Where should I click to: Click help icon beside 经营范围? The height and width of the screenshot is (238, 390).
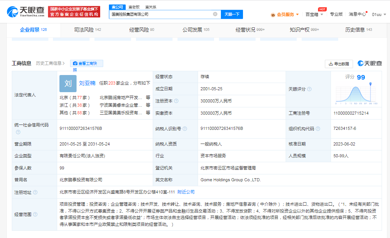click(35, 214)
